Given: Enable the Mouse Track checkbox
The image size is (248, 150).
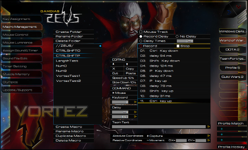Looking at the screenshot, I should [x=141, y=32].
